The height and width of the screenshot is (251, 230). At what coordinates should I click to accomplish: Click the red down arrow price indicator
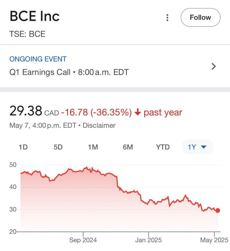click(x=138, y=112)
